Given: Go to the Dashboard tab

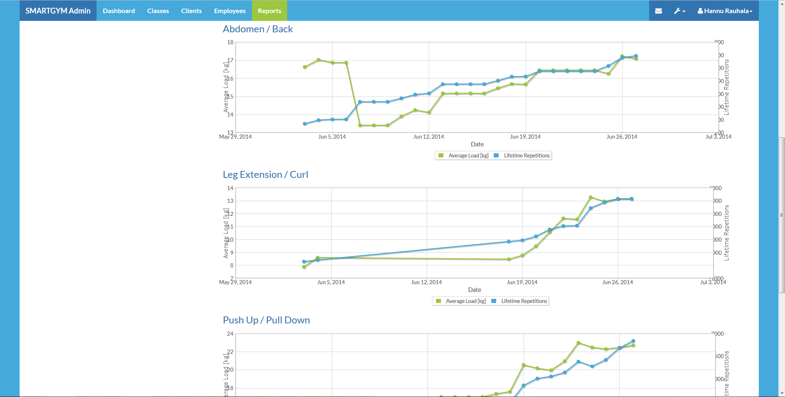Looking at the screenshot, I should pyautogui.click(x=119, y=11).
